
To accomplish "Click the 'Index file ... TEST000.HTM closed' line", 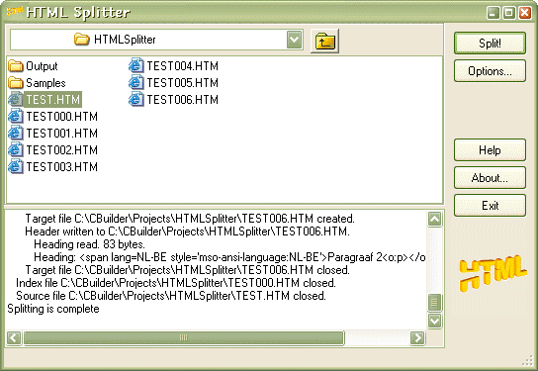I will click(176, 283).
